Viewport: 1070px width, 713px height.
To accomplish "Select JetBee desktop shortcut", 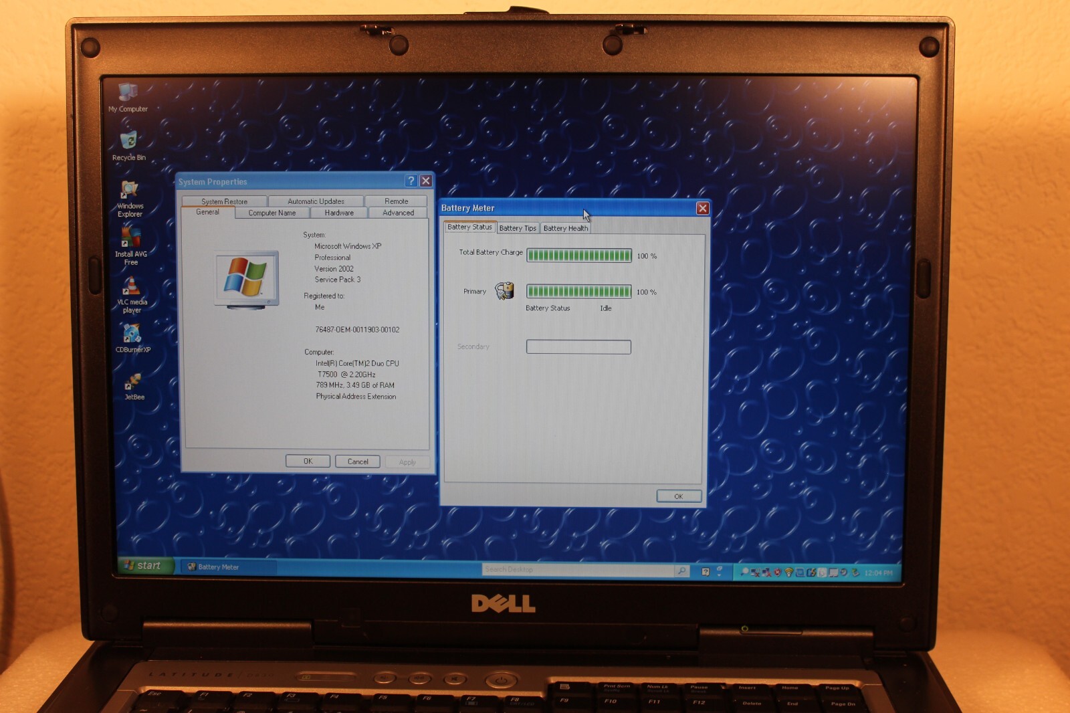I will pos(134,387).
